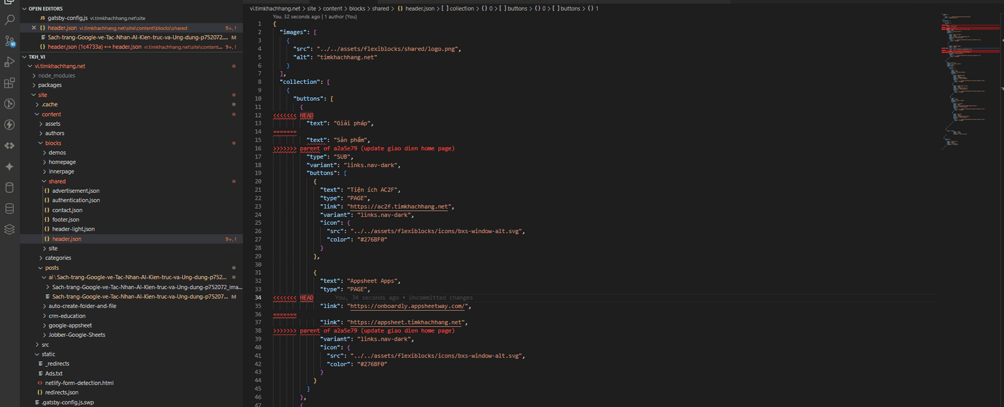
Task: Click line number 34 in gutter
Action: point(258,298)
